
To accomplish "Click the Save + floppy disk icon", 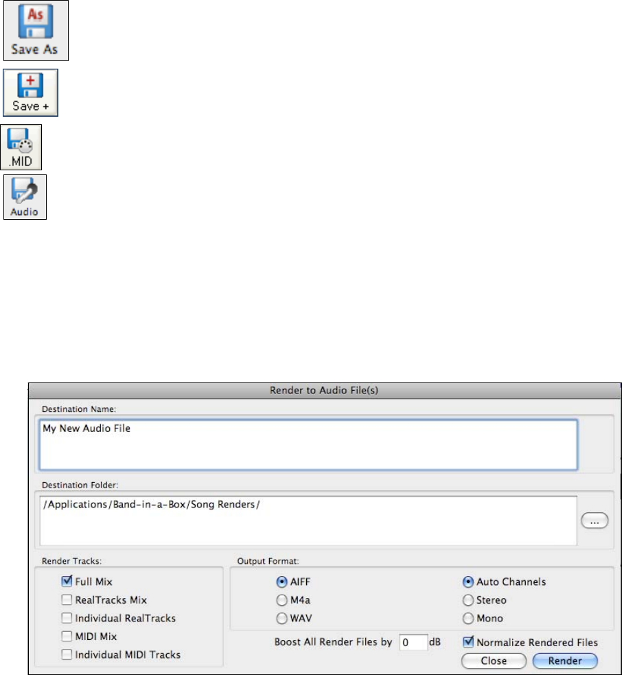I will click(x=31, y=93).
